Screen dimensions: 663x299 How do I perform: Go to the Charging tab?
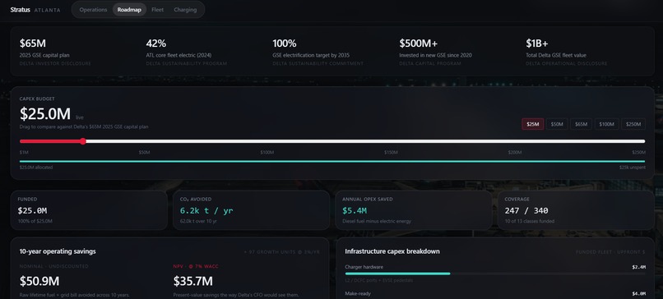tap(185, 10)
